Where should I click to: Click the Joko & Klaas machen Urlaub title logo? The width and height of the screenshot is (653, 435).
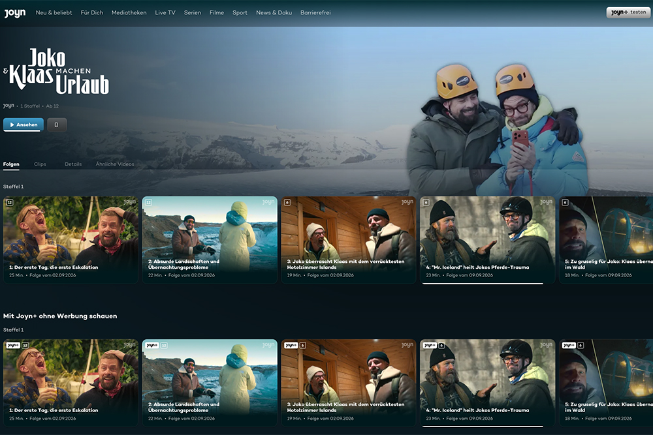[x=57, y=70]
